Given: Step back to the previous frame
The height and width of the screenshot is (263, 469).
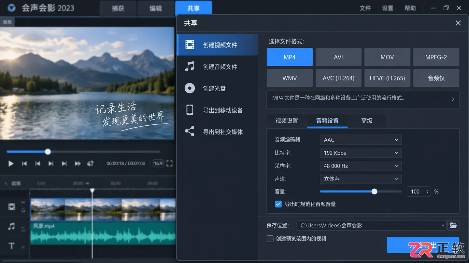Looking at the screenshot, I should 37,164.
